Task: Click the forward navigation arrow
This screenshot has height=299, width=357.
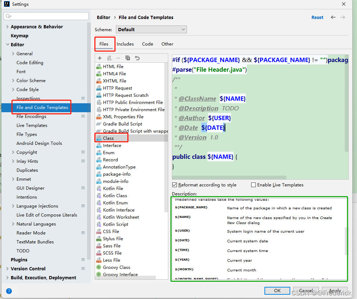Action: pos(343,17)
